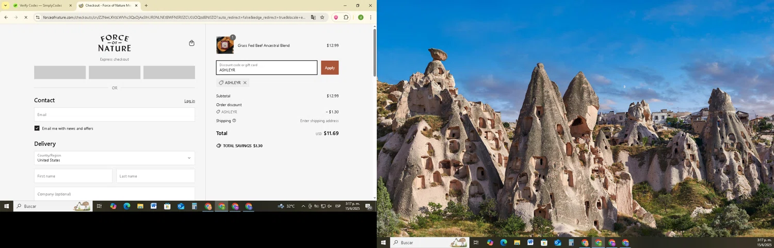Viewport: 774px width, 248px height.
Task: Open Copilot in left taskbar
Action: point(113,206)
